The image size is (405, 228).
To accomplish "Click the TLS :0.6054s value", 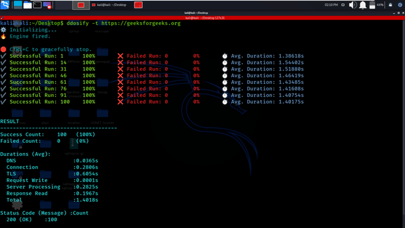I will coord(86,174).
